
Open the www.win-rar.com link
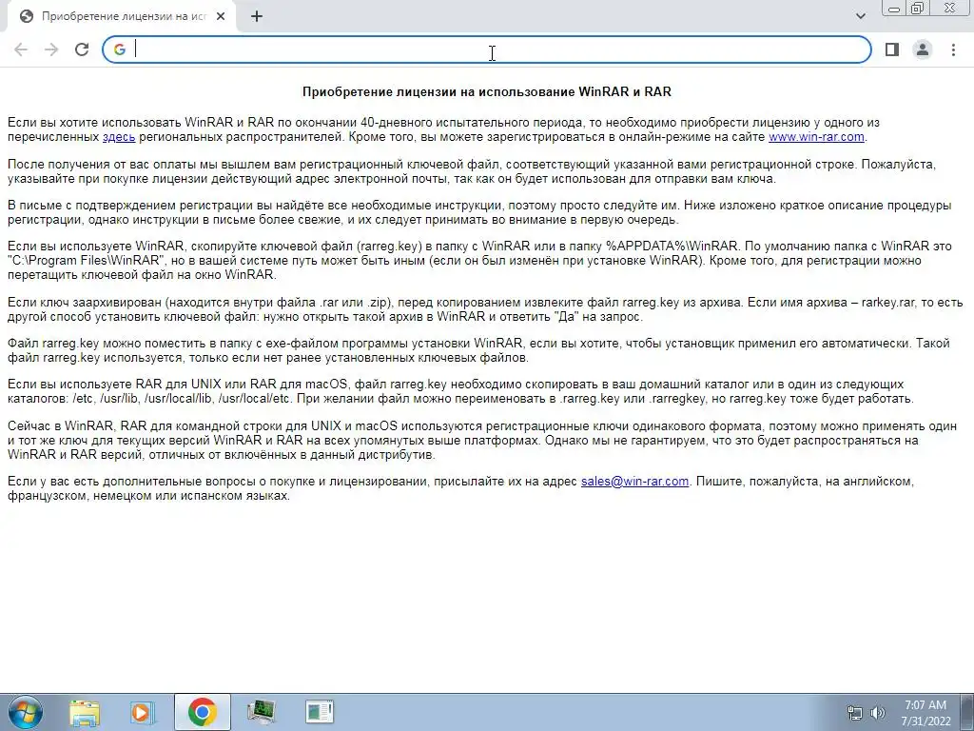[x=816, y=137]
